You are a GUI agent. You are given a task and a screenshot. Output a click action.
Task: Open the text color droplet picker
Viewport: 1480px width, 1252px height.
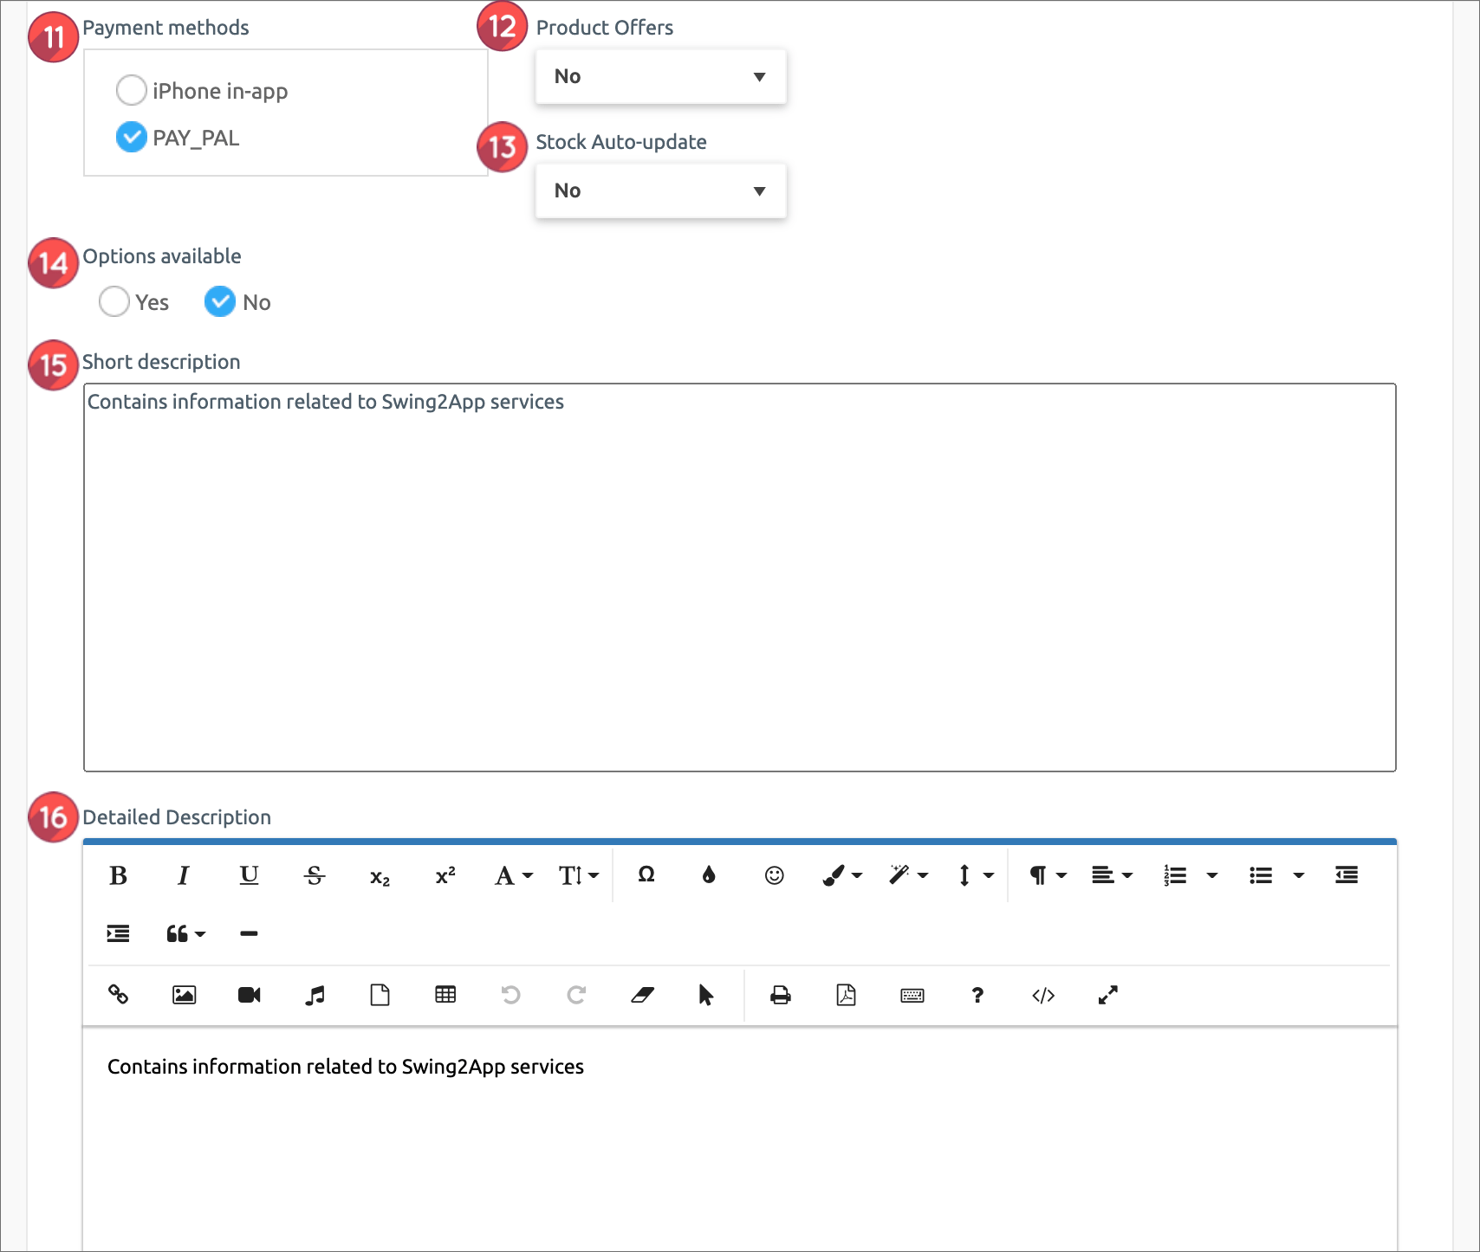tap(709, 875)
